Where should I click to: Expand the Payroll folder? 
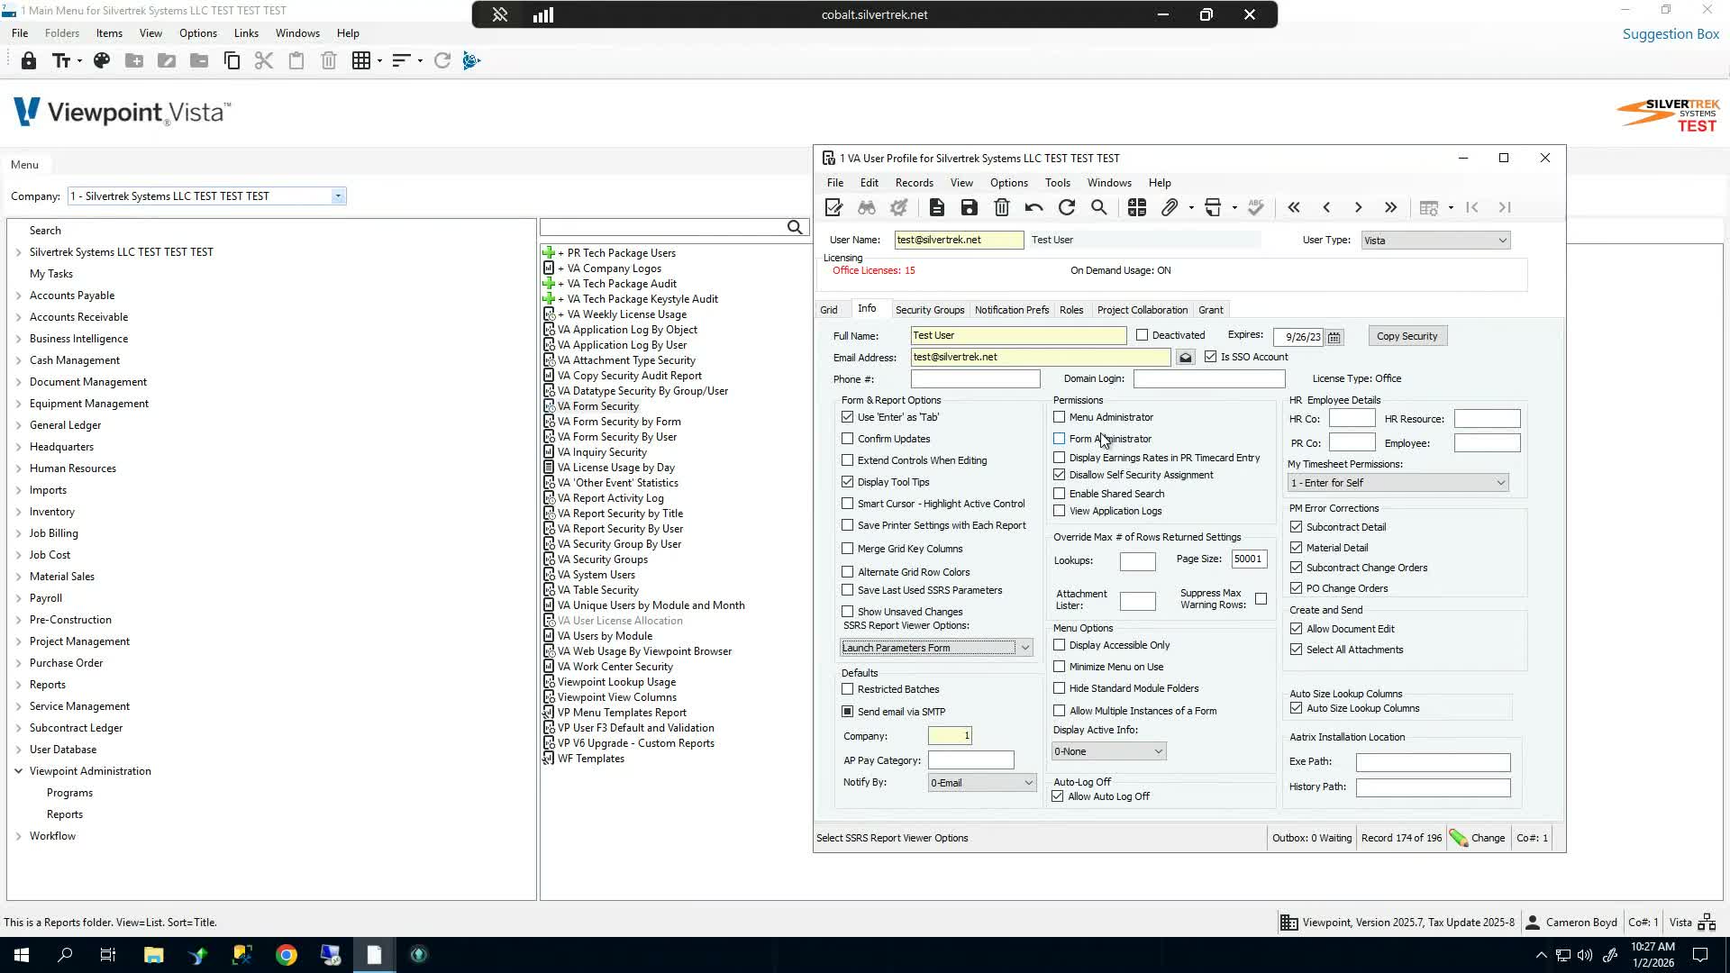(19, 598)
